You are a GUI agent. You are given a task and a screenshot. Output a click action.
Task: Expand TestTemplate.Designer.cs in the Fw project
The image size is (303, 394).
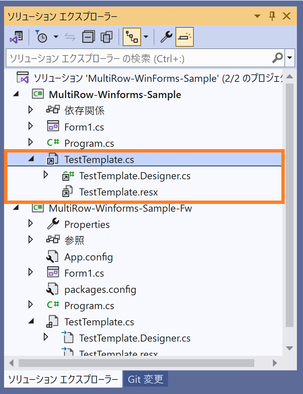pos(46,337)
